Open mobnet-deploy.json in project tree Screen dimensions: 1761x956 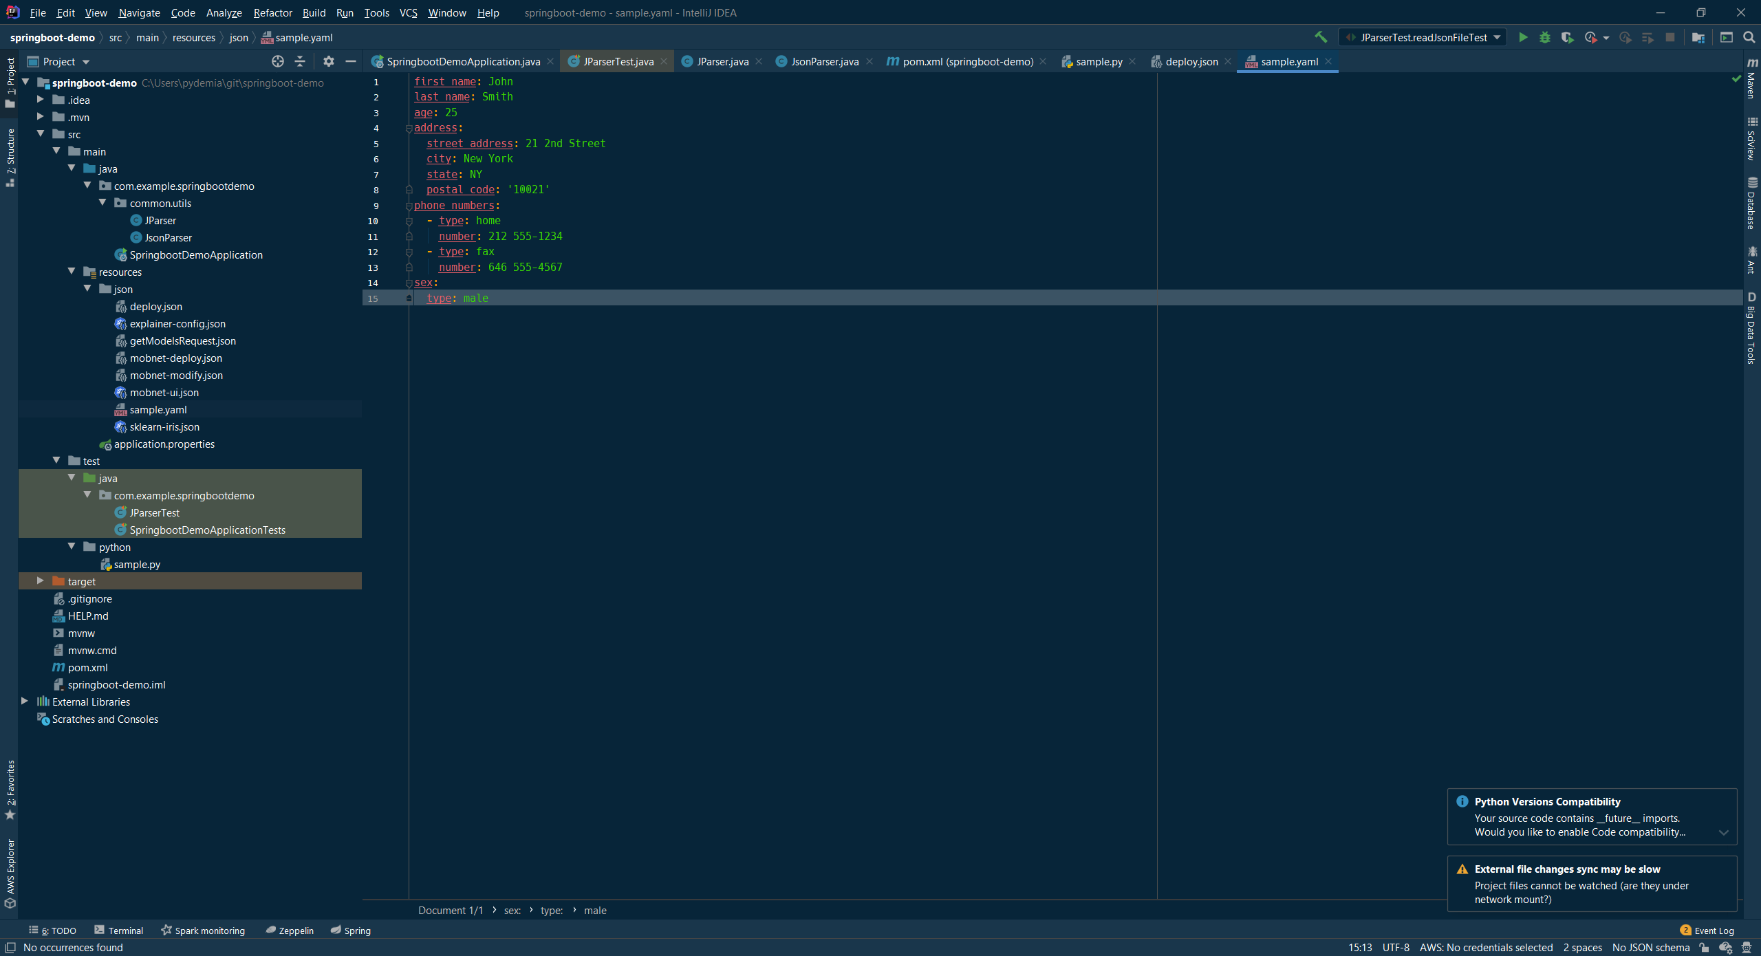tap(175, 358)
